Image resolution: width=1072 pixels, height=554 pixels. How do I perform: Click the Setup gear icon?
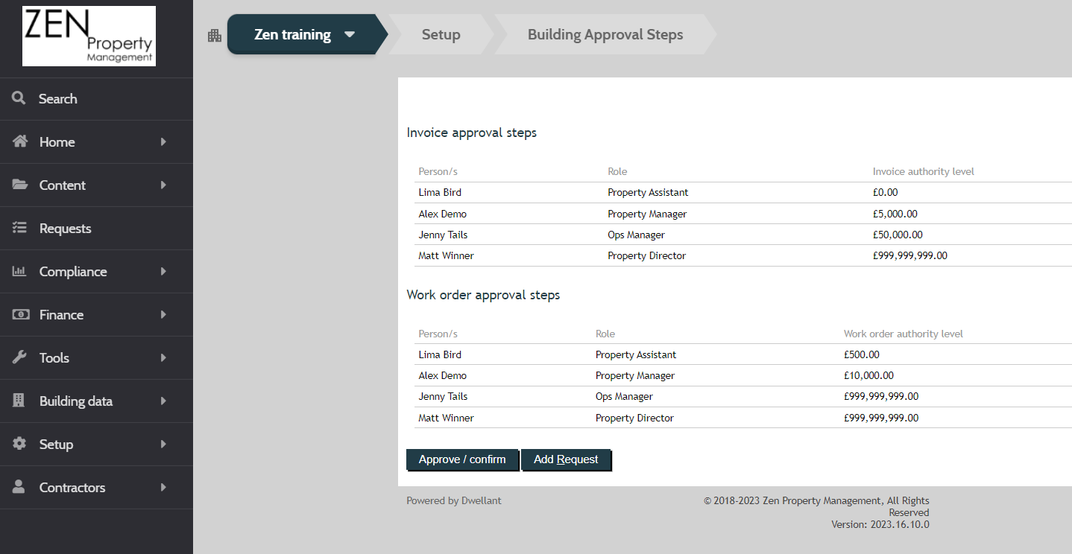tap(19, 444)
